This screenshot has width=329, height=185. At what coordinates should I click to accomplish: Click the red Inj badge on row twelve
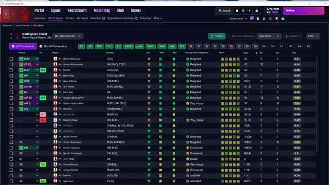click(43, 120)
